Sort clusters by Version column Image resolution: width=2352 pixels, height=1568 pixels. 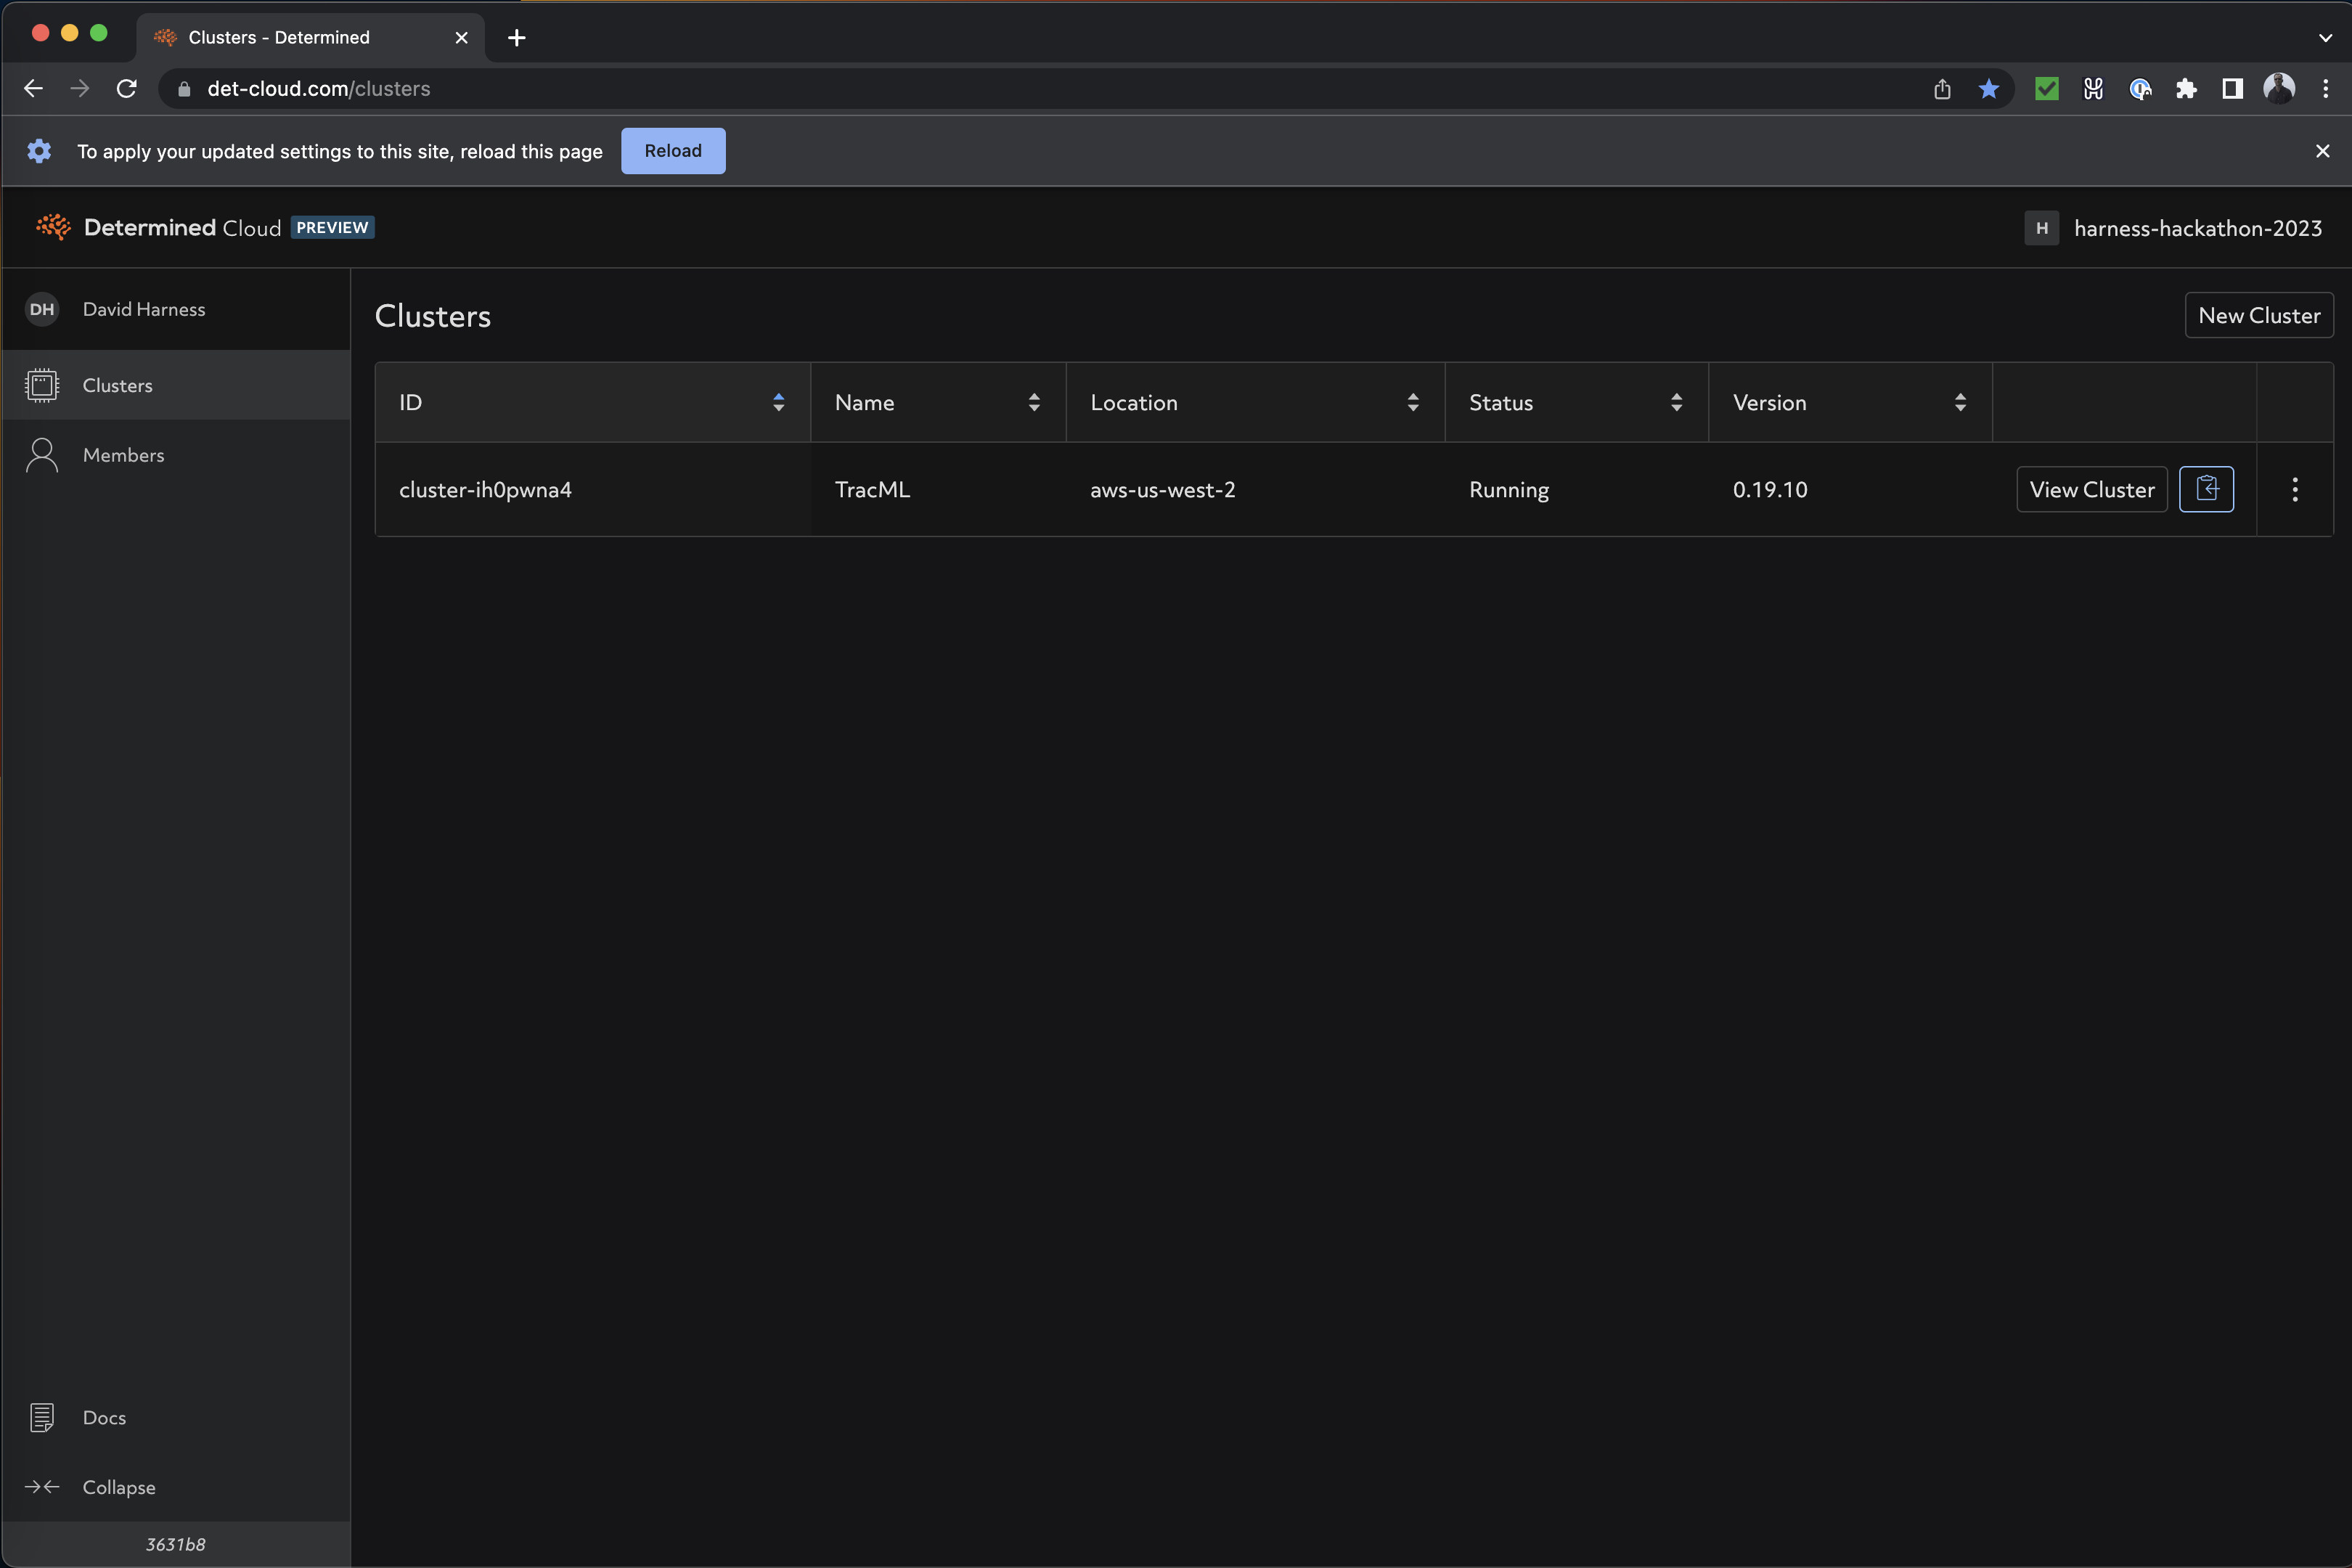click(x=1960, y=402)
